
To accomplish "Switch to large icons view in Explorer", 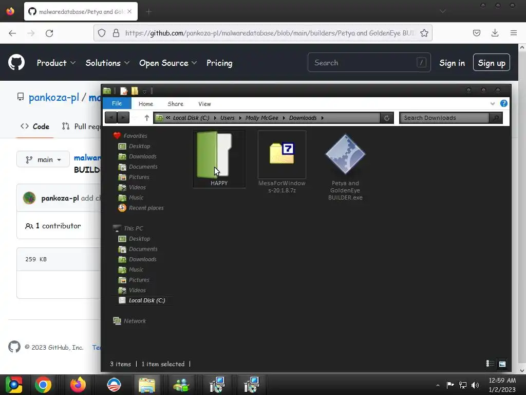I will pos(502,364).
